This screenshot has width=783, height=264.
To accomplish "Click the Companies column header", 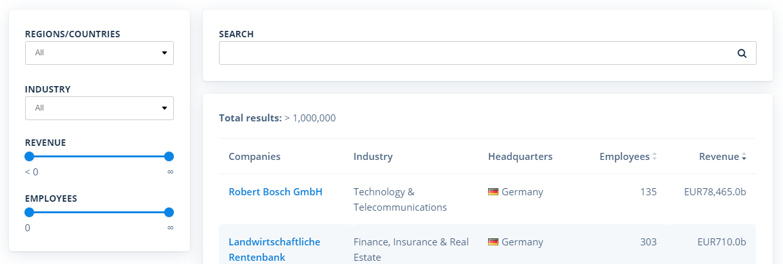I will (x=254, y=157).
